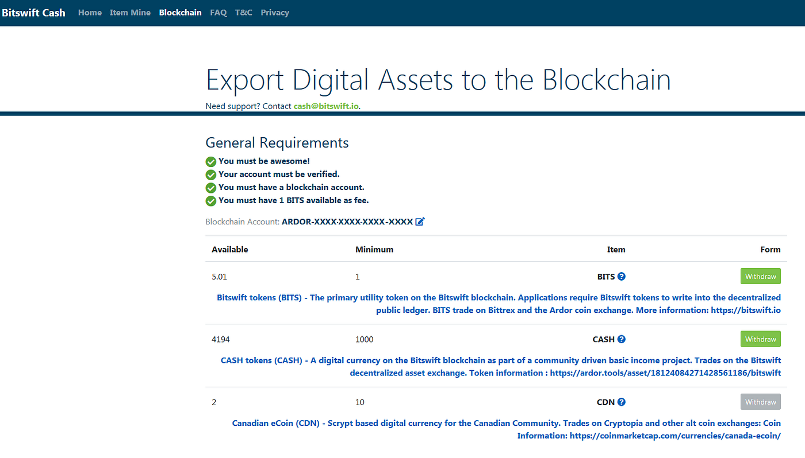Click the 'Export Digital Assets to the Blockchain' title

click(438, 80)
